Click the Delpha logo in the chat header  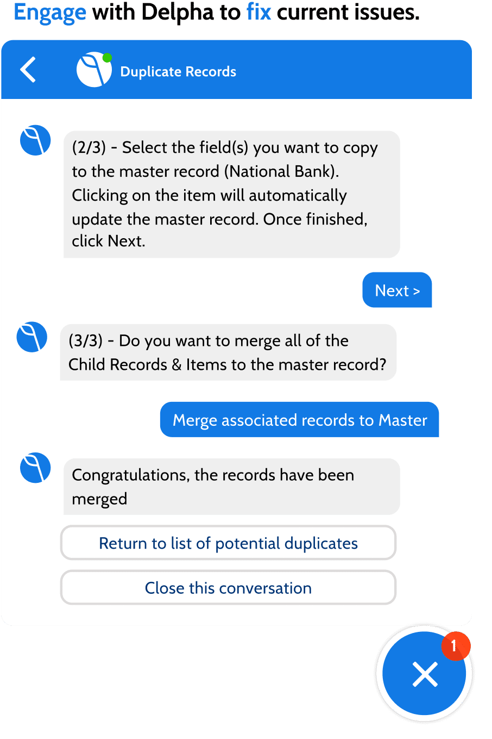click(x=94, y=70)
